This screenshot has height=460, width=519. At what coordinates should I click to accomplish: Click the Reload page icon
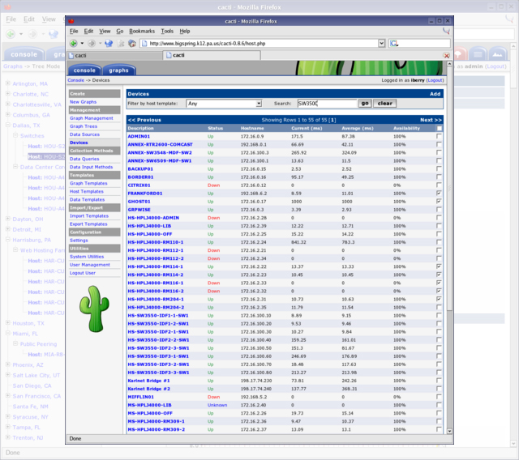pos(109,43)
